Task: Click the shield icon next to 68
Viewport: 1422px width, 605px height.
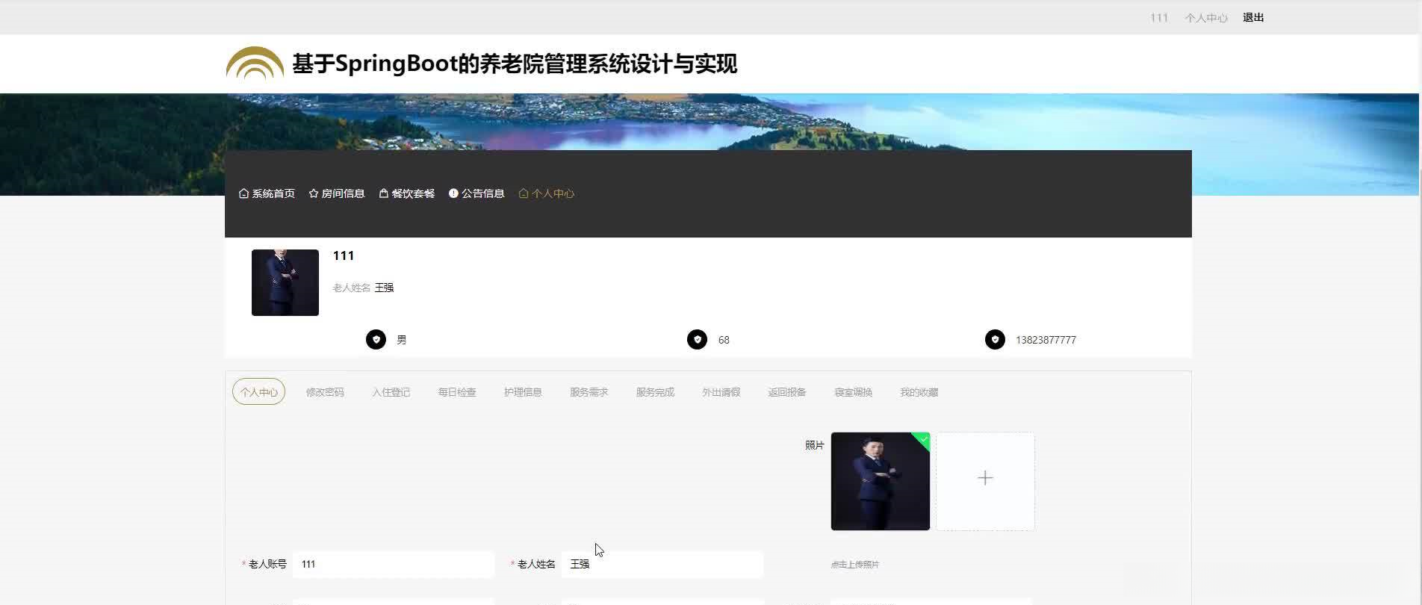Action: tap(697, 340)
